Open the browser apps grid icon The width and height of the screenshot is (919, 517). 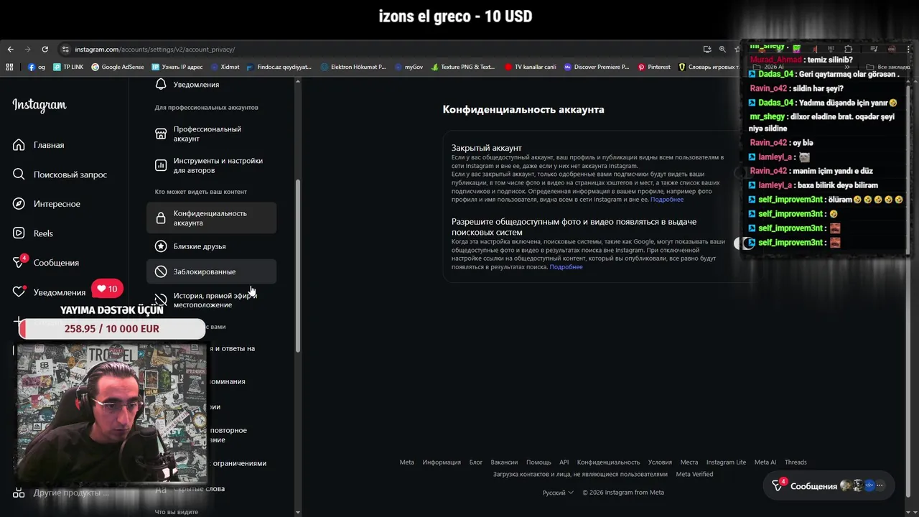pos(9,67)
